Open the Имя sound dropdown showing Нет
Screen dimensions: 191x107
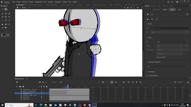pyautogui.click(x=172, y=42)
